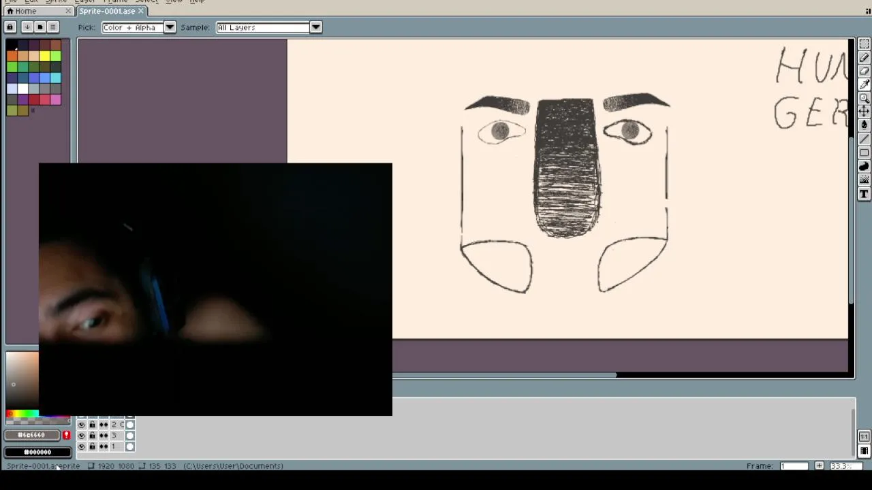
Task: Click status bar size "1920 1080"
Action: 116,466
